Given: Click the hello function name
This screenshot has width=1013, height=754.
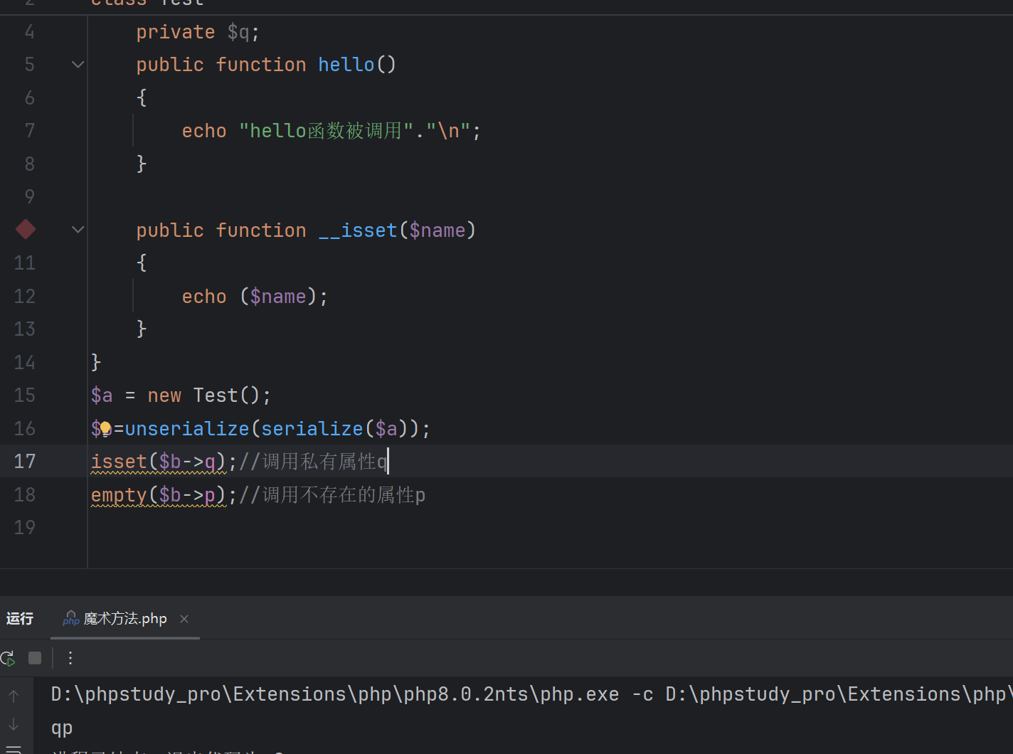Looking at the screenshot, I should [346, 65].
